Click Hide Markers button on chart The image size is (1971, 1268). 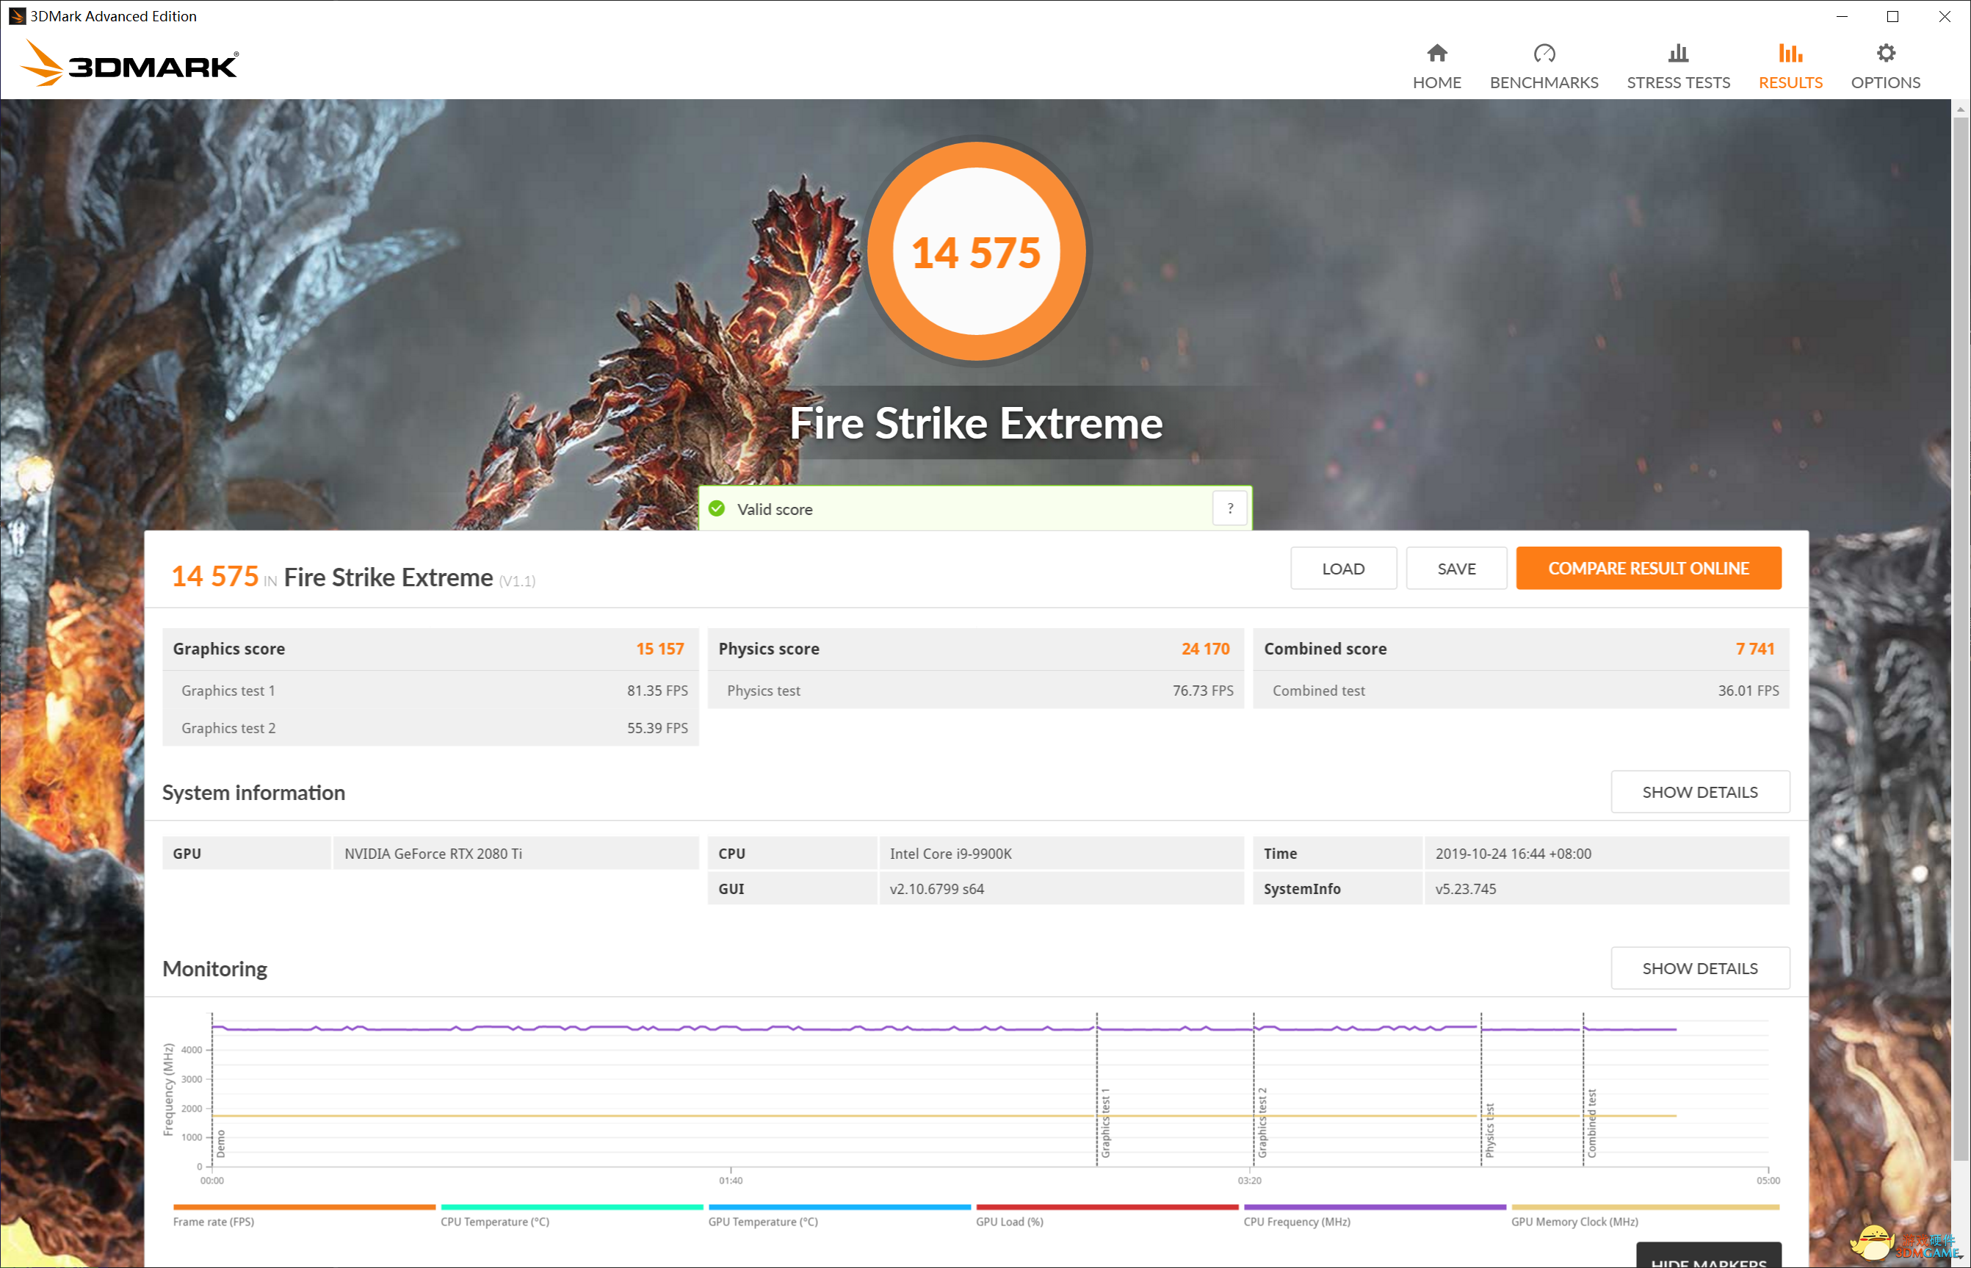pos(1709,1258)
